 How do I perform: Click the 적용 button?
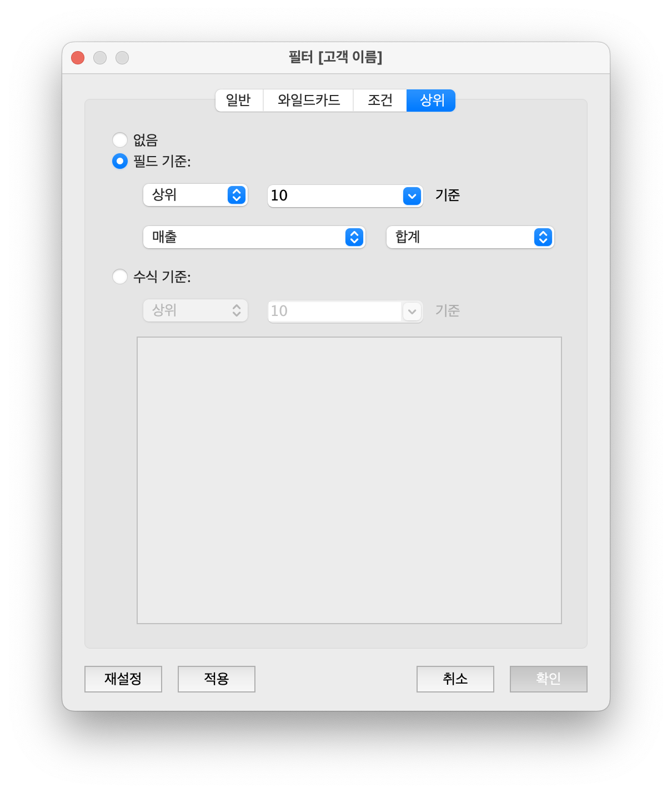pos(217,679)
